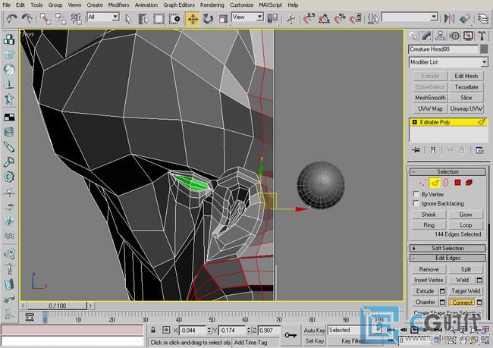
Task: Choose the Rectangular Selection Region tool
Action: tap(159, 19)
